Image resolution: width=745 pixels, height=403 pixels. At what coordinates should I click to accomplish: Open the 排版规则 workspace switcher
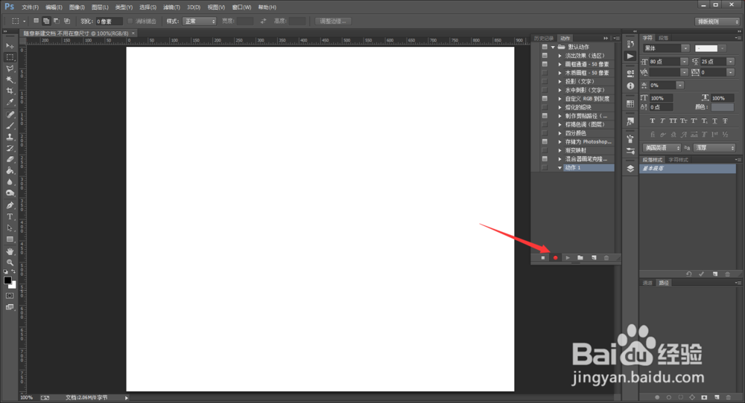(x=717, y=22)
